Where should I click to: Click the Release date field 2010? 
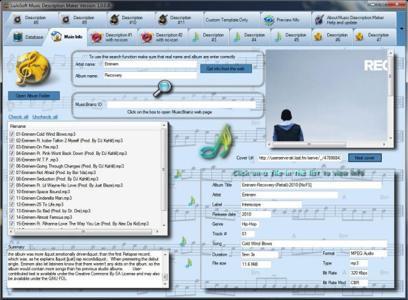[x=256, y=214]
